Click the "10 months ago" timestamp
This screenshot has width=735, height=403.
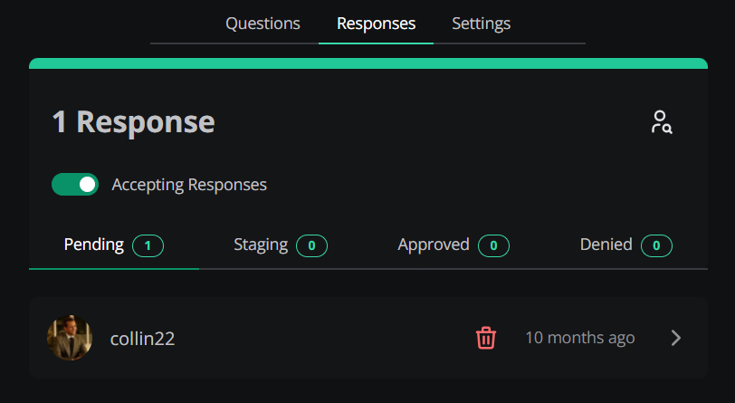(x=579, y=338)
